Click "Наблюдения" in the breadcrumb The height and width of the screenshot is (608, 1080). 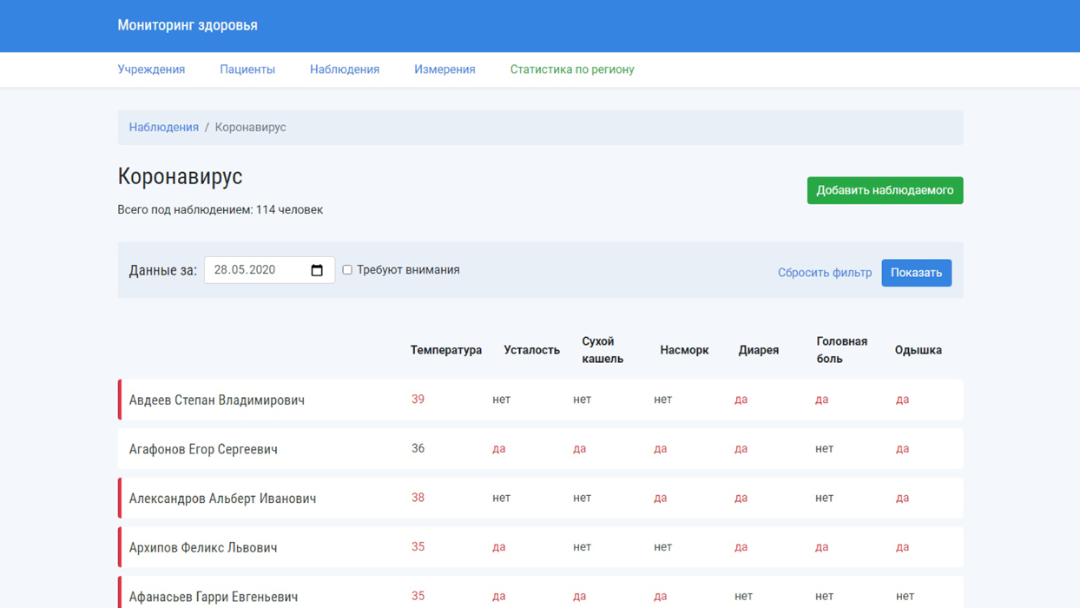pyautogui.click(x=164, y=128)
